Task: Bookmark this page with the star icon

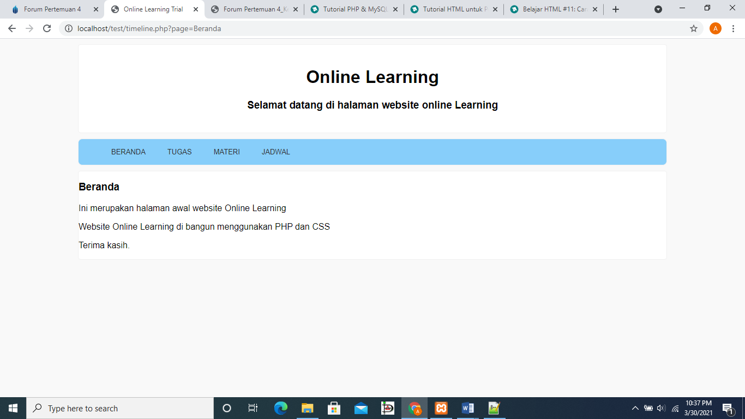Action: point(693,28)
